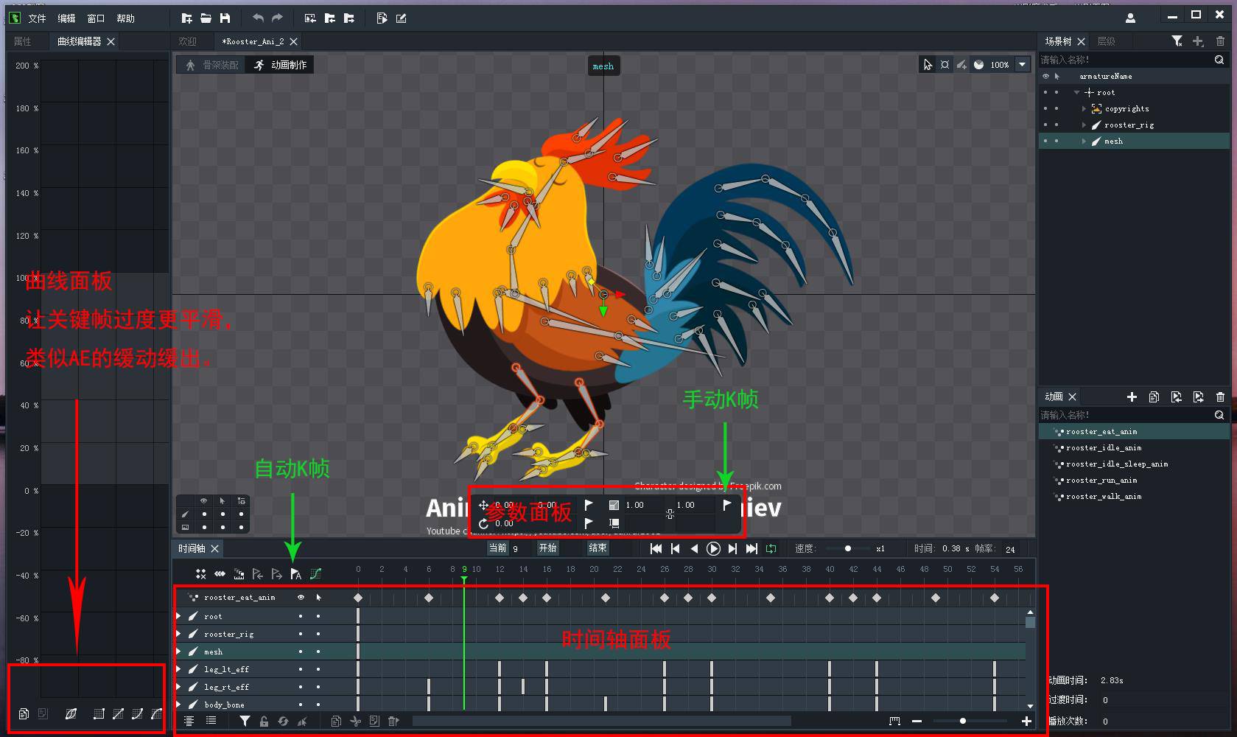Screen dimensions: 1237x737
Task: Zoom out the timeline with minus icon
Action: point(917,721)
